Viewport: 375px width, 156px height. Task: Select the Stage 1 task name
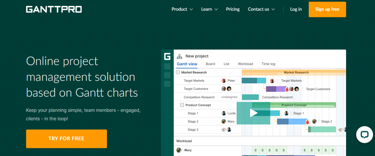[x=193, y=113]
